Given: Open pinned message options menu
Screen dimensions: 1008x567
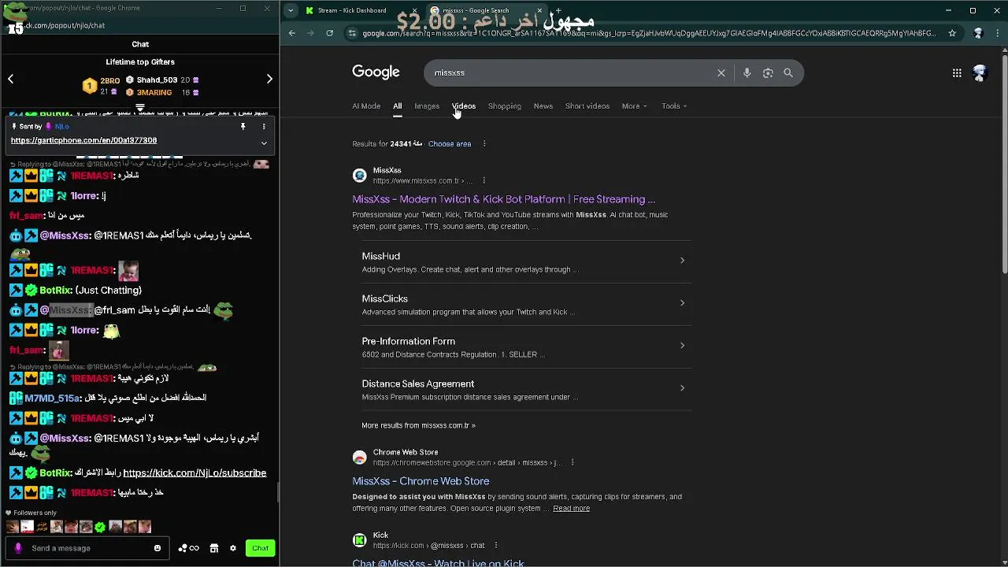Looking at the screenshot, I should [x=264, y=126].
